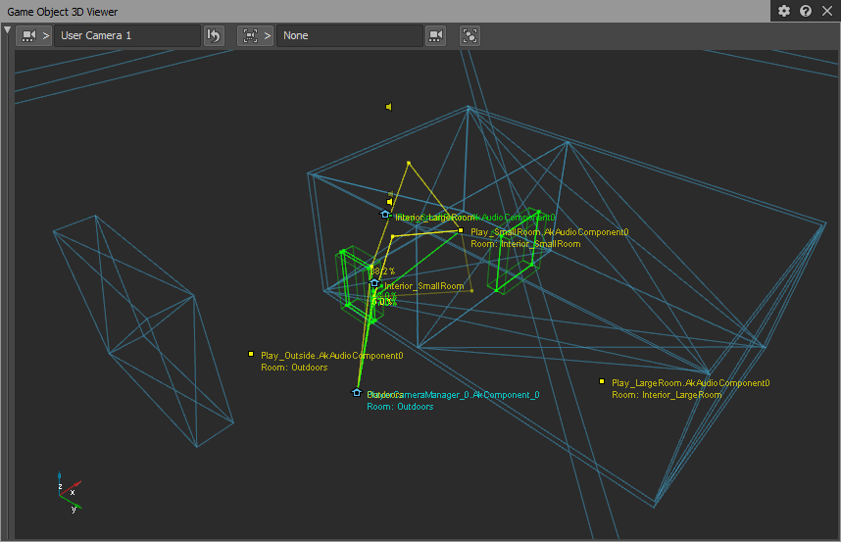841x542 pixels.
Task: Open help with the question mark icon
Action: (806, 11)
